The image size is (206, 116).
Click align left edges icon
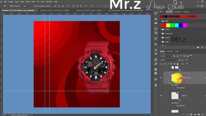click(55, 6)
